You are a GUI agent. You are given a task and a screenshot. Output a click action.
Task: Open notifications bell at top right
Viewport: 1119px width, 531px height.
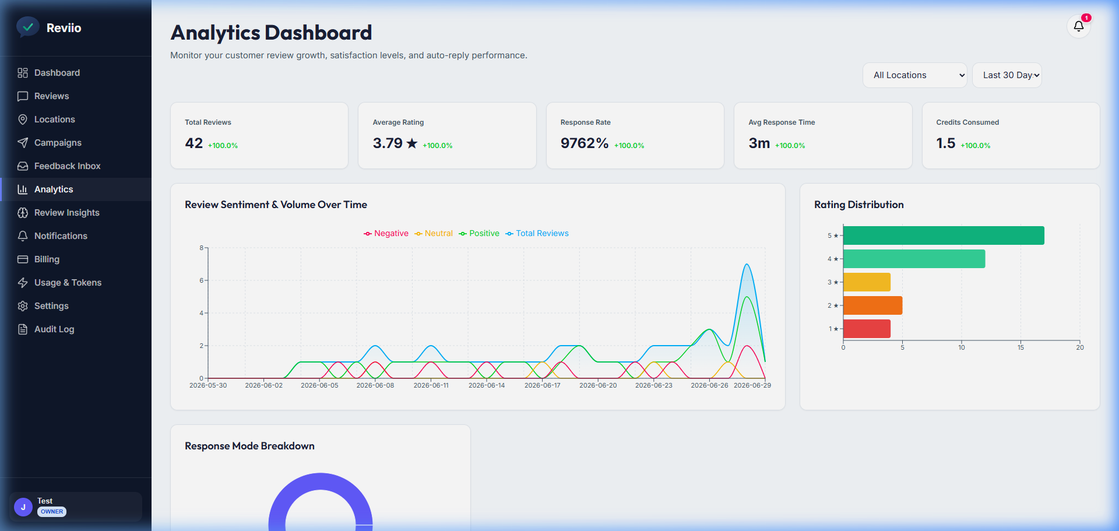pos(1079,26)
